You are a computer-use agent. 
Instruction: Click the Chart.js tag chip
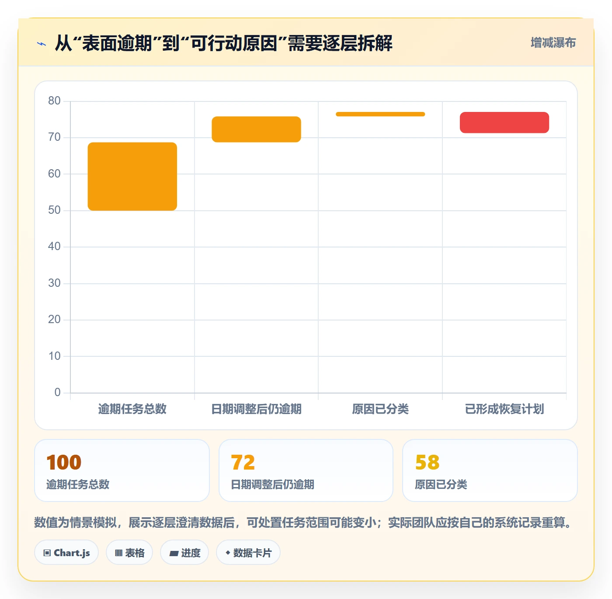[66, 553]
